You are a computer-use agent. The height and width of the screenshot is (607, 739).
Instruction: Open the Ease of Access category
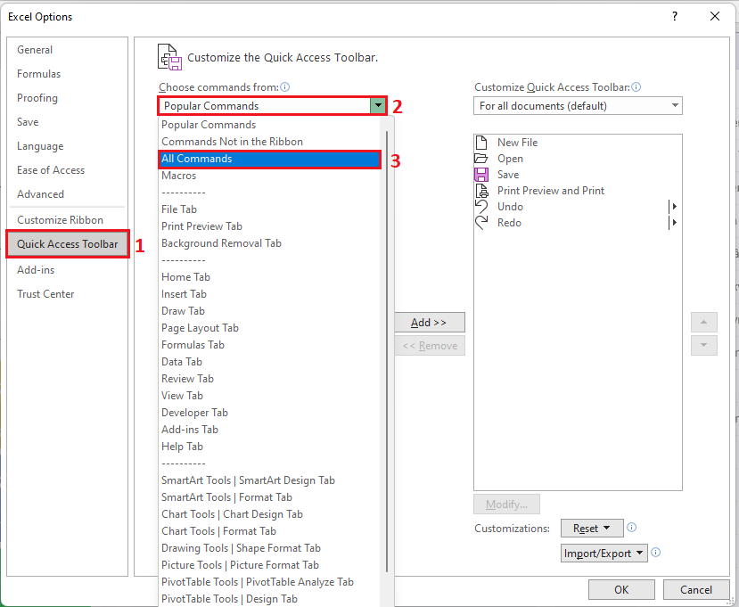point(67,170)
